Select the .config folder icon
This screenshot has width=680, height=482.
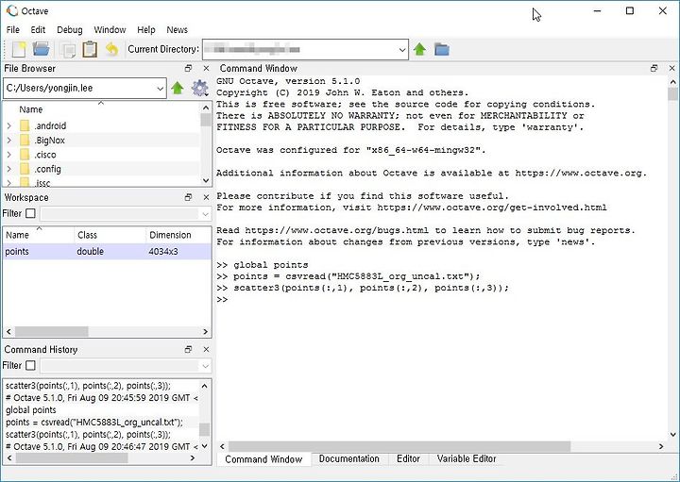click(x=25, y=169)
